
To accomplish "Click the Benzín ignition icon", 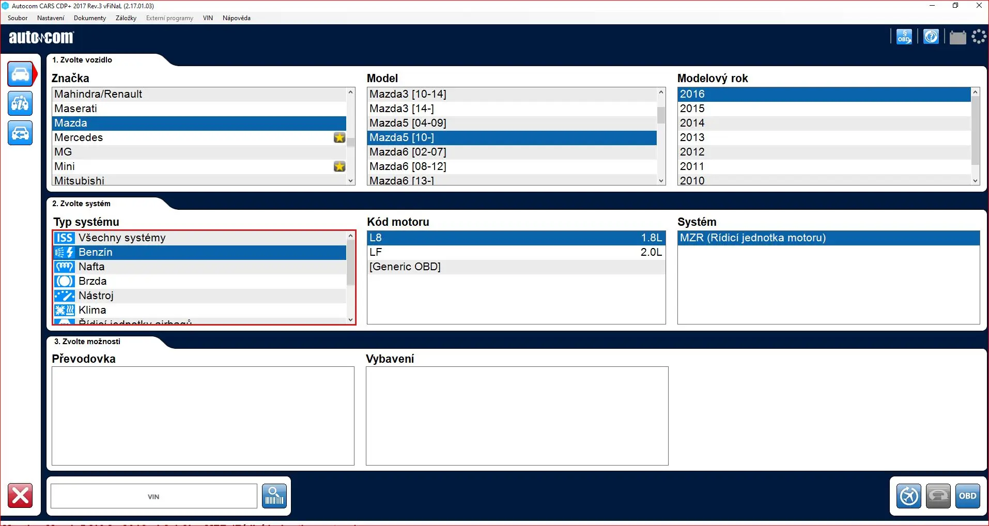I will point(65,252).
